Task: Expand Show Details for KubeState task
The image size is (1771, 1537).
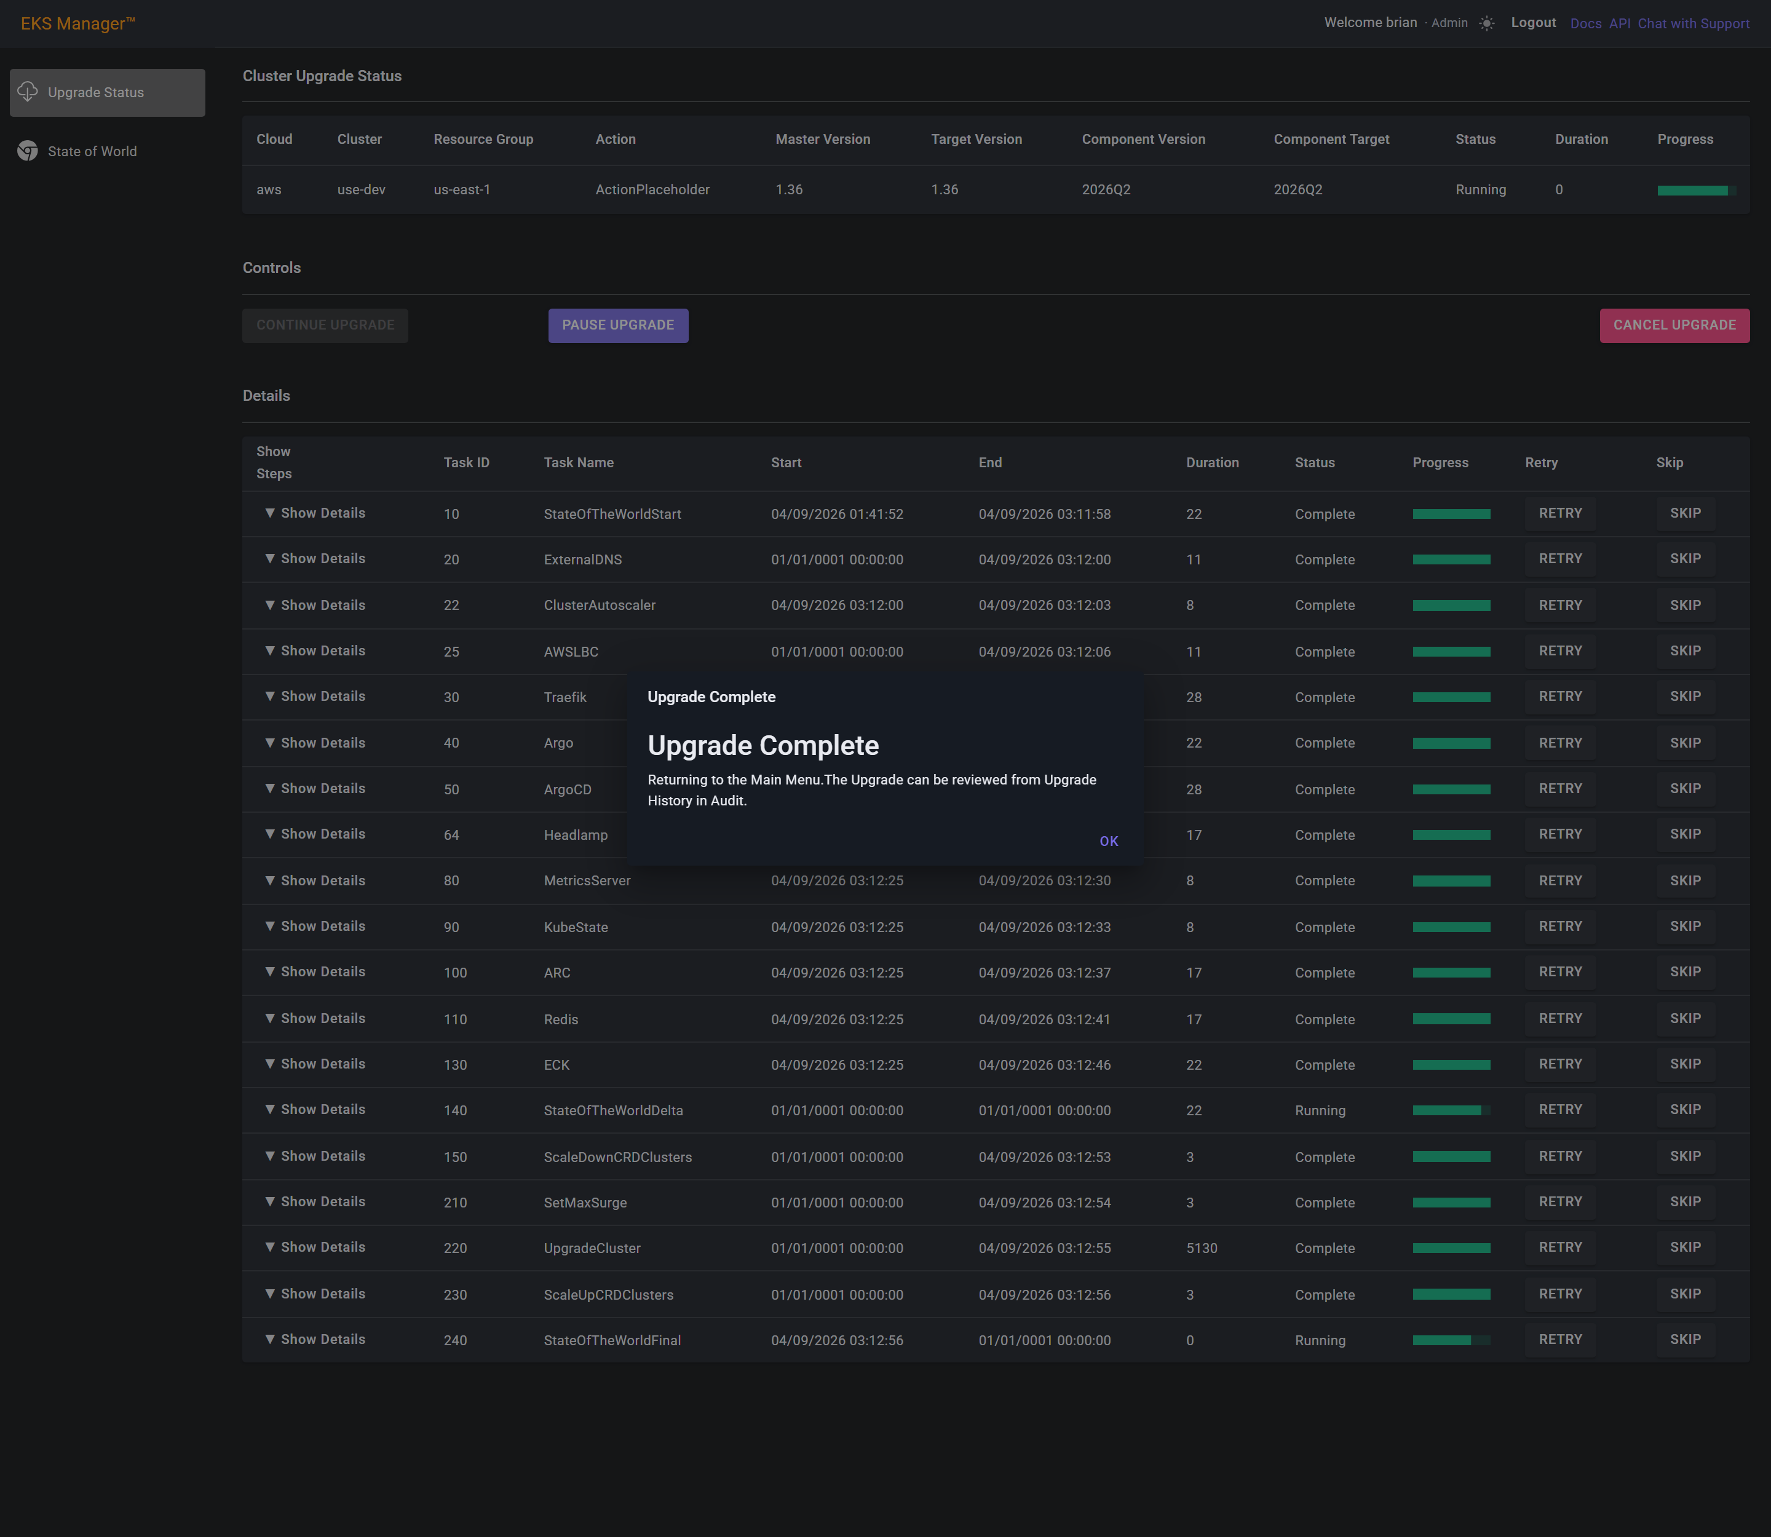Action: tap(315, 927)
